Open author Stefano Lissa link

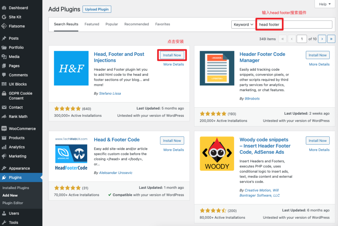[110, 93]
